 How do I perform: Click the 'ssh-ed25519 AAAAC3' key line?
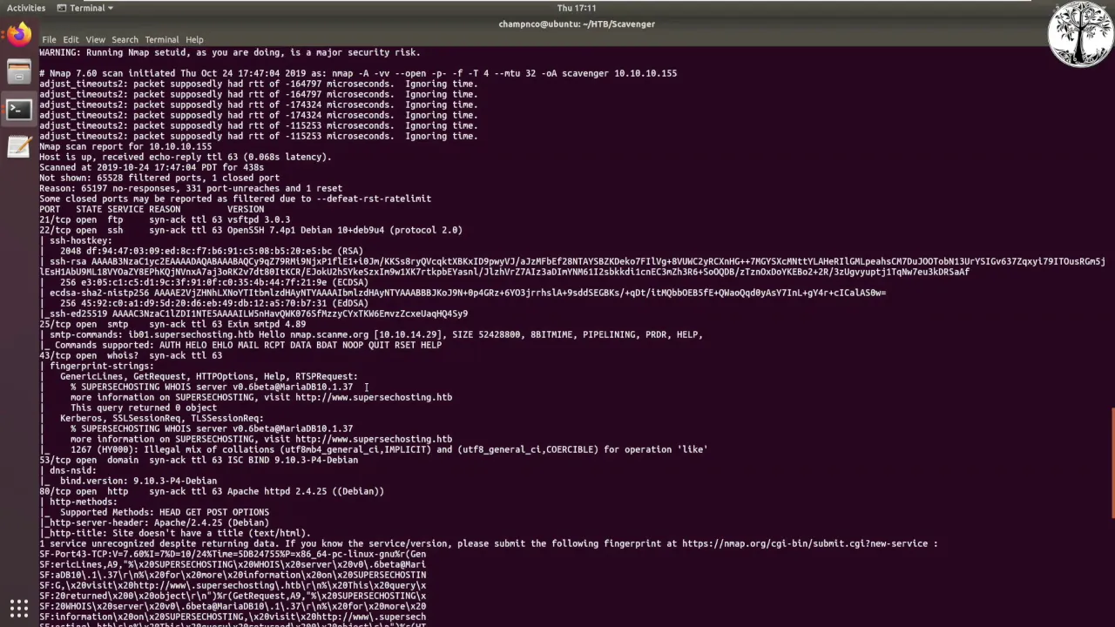[253, 313]
